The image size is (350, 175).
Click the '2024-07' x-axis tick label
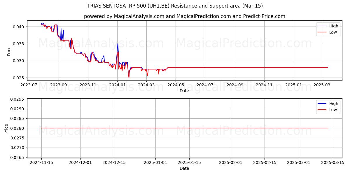click(205, 85)
